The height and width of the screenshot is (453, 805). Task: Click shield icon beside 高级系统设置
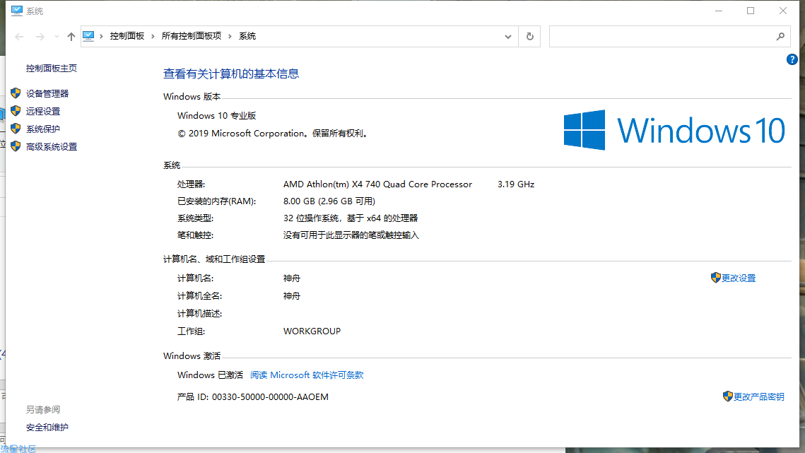point(16,146)
